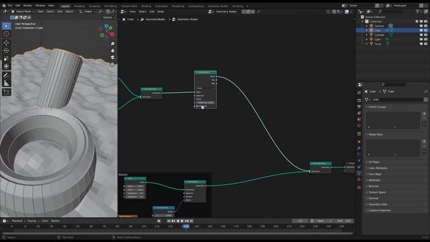Viewport: 430px width, 242px height.
Task: Select the Cursor tool in viewport toolbar
Action: click(6, 34)
